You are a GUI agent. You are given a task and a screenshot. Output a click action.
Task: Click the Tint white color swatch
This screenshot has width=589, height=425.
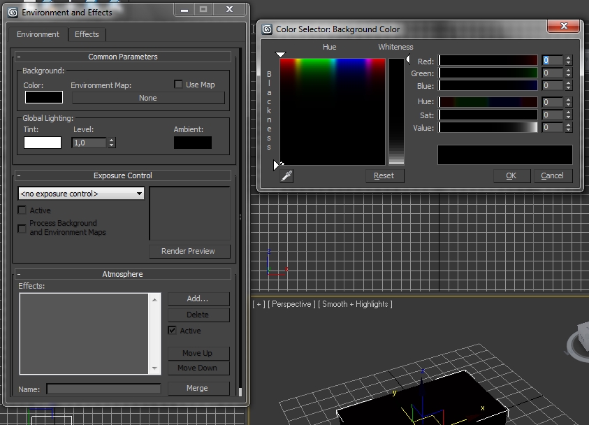43,143
